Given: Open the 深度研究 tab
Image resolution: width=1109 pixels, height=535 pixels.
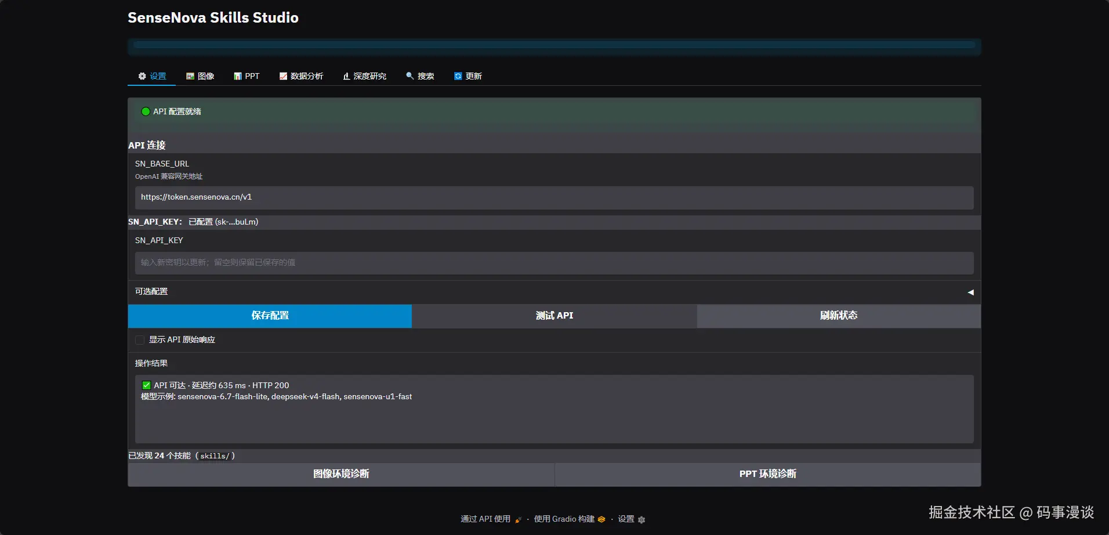Looking at the screenshot, I should point(364,76).
